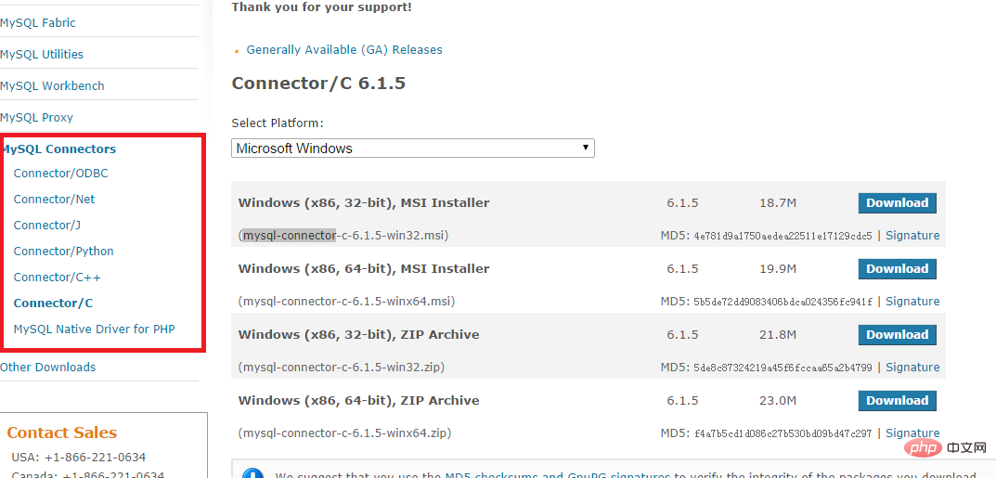
Task: Select Connector/Python sidebar item
Action: point(63,252)
